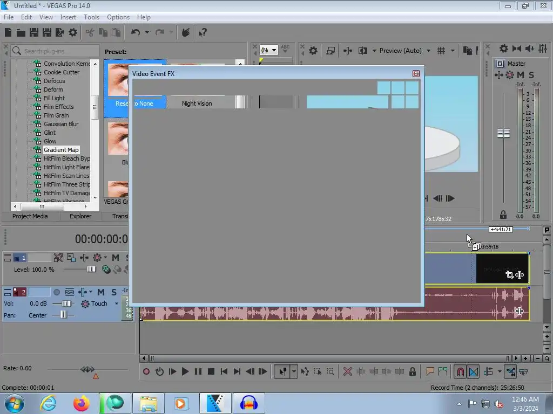Viewport: 553px width, 414px height.
Task: Toggle Solo on the Master bus
Action: [531, 75]
